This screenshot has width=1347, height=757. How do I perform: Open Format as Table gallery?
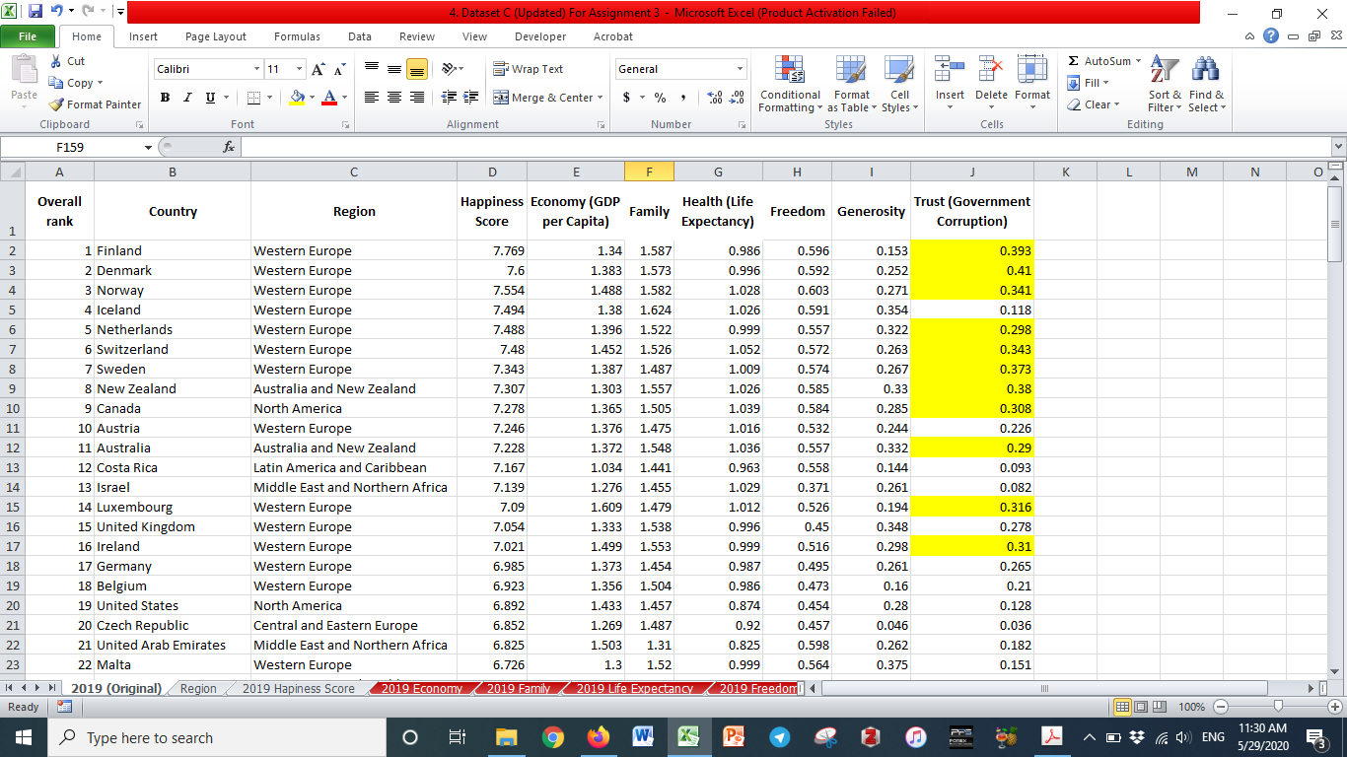coord(851,84)
